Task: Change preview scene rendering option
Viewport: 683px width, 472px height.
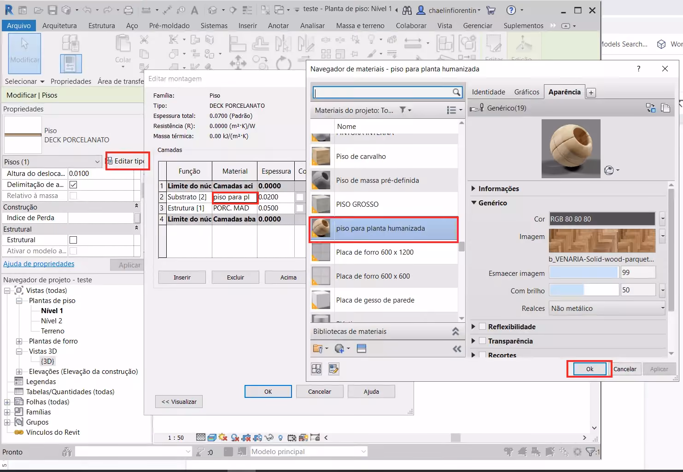Action: 611,170
